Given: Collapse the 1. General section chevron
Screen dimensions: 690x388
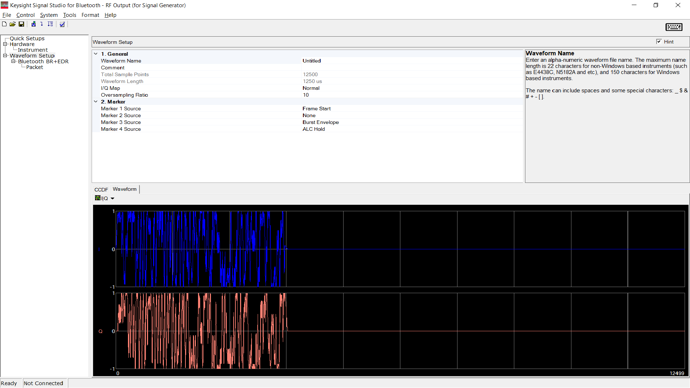Looking at the screenshot, I should [x=96, y=54].
